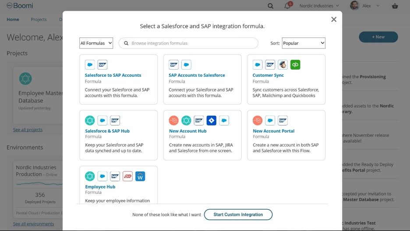The image size is (410, 231).
Task: Open Customer Sync formula title
Action: click(x=268, y=75)
